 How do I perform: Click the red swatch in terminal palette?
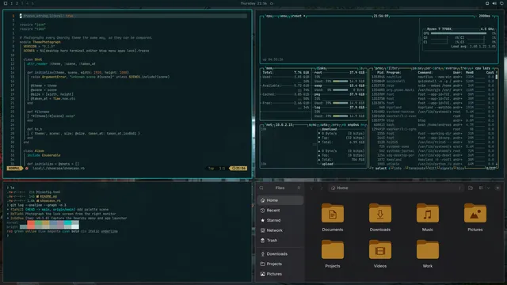[31, 222]
